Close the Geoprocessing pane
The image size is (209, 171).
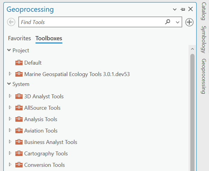(x=191, y=9)
